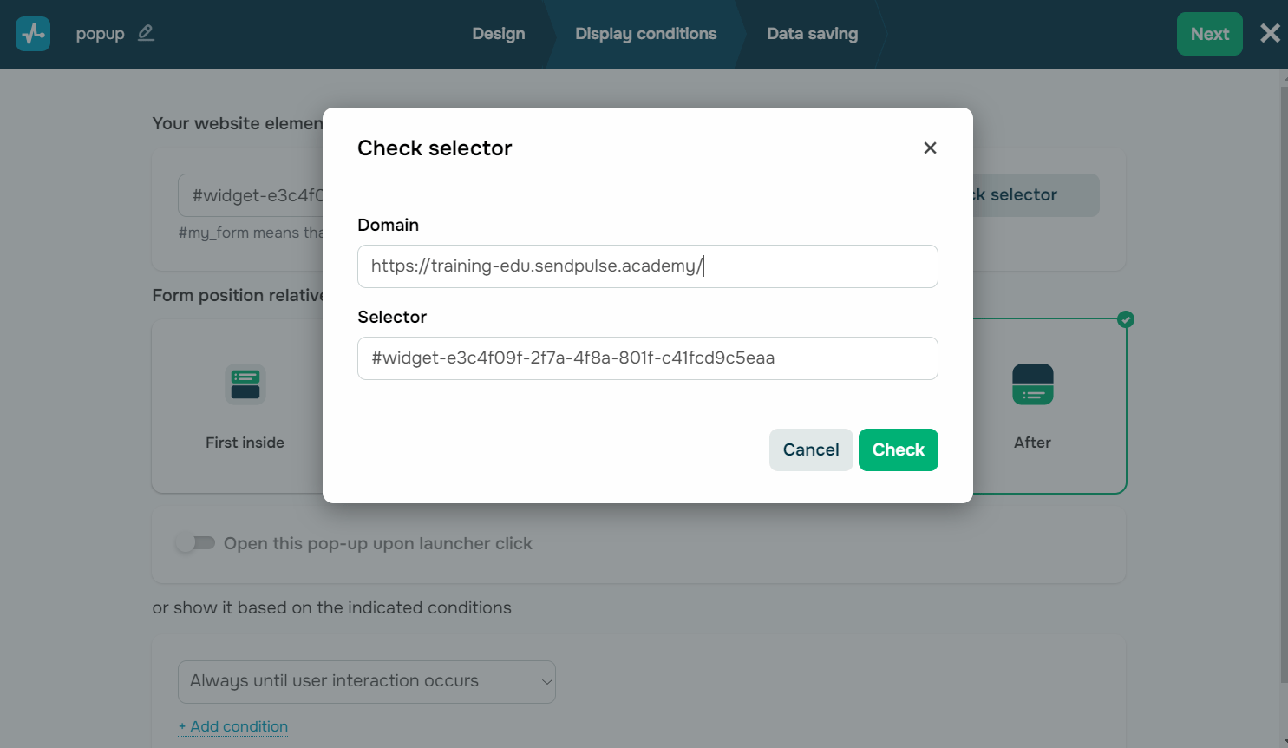Click the Next button in header
Screen dimensions: 1288x748
[x=1209, y=34]
